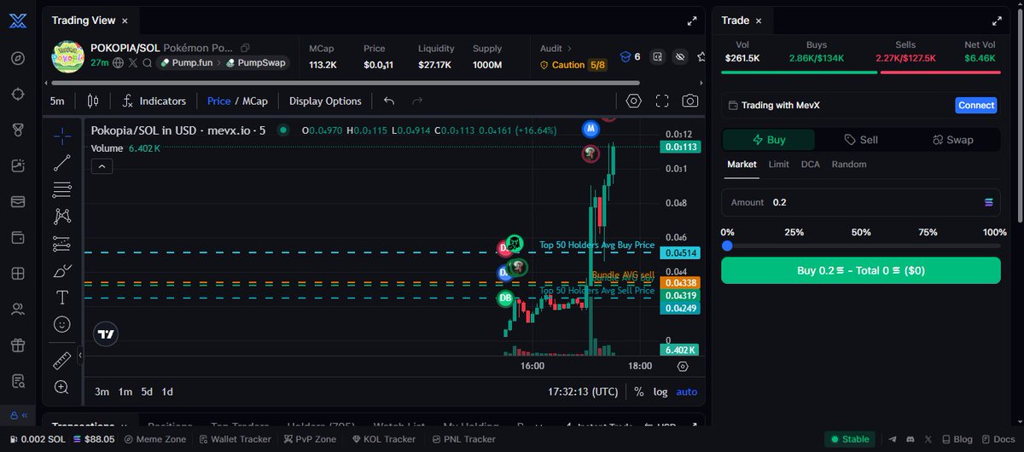Open the 5m timeframe dropdown
Viewport: 1024px width, 452px height.
(x=57, y=101)
